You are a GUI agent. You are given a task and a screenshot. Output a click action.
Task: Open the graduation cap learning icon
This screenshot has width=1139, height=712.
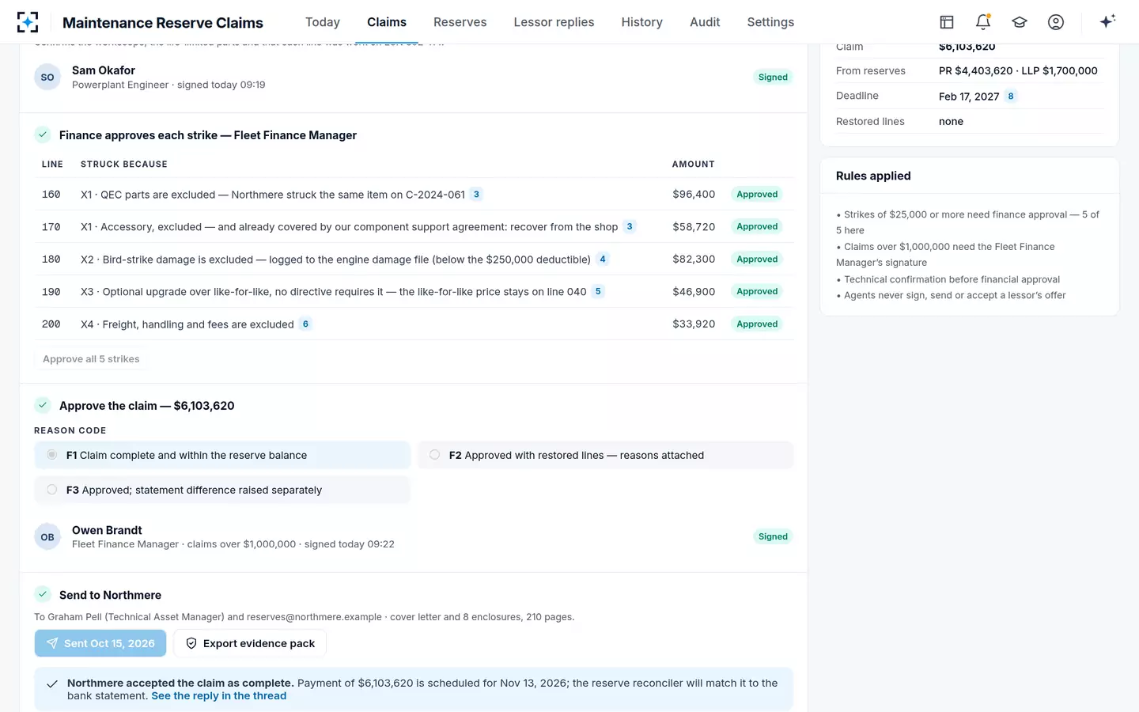1020,22
